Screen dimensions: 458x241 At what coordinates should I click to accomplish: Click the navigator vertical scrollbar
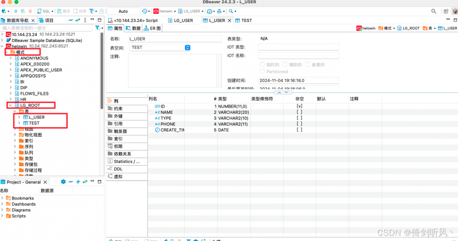(102, 70)
